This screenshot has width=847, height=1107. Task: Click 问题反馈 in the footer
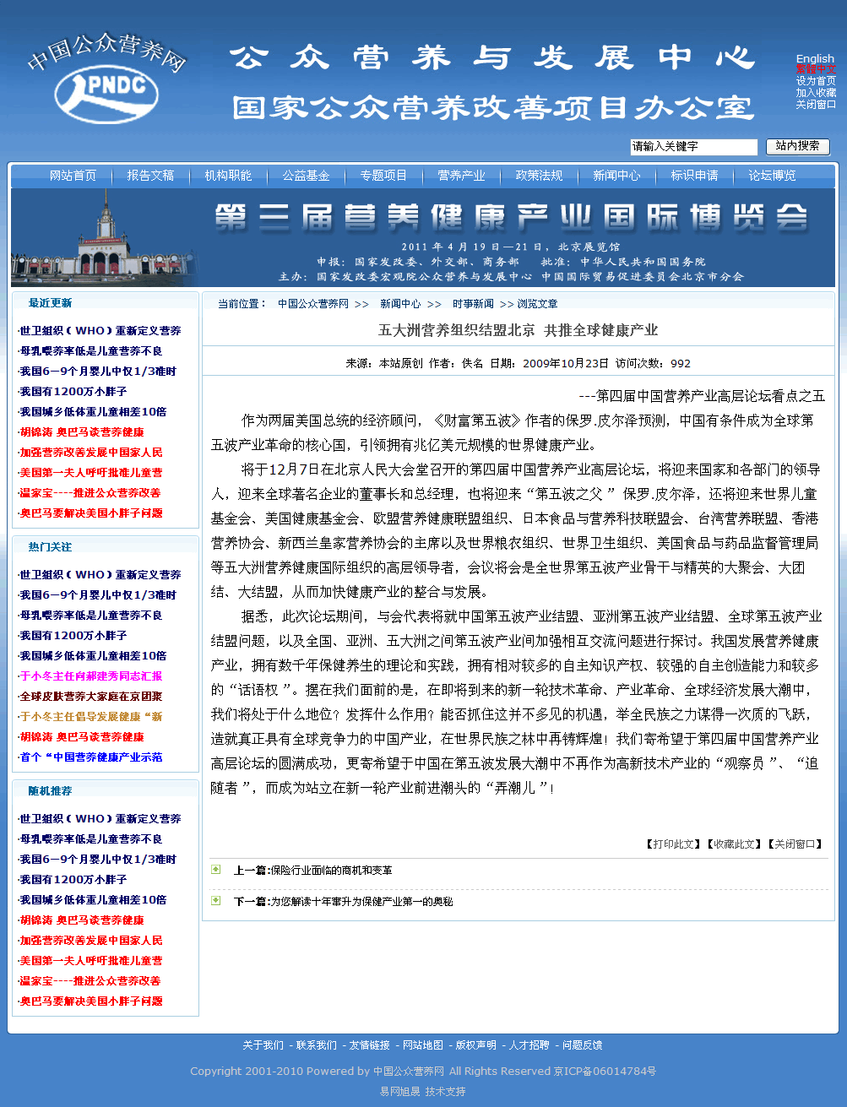tap(583, 1045)
